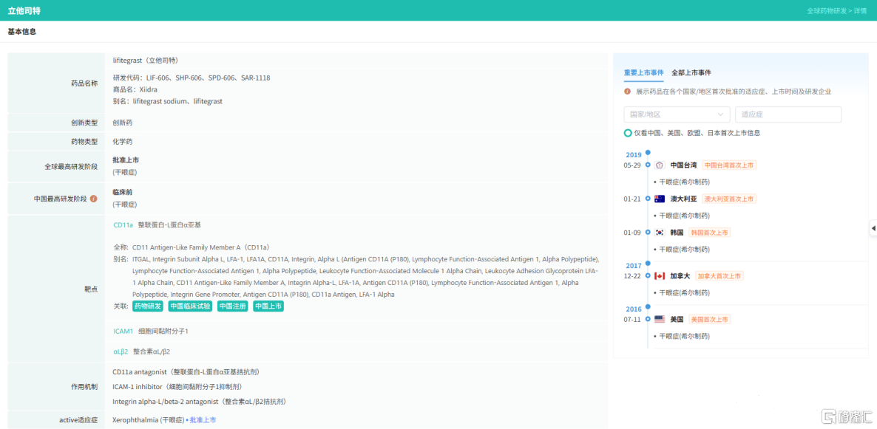Switch to 重要上市事件 tab
This screenshot has width=877, height=429.
(x=644, y=72)
